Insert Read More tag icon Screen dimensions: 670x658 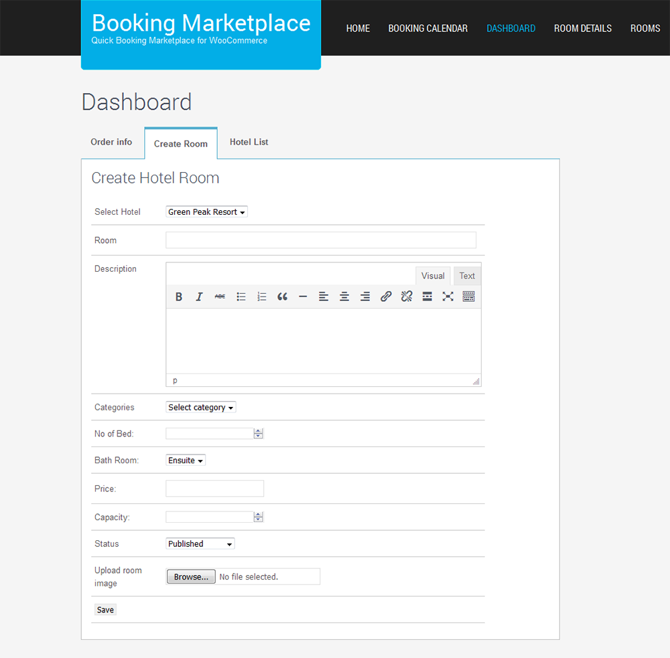(x=427, y=297)
